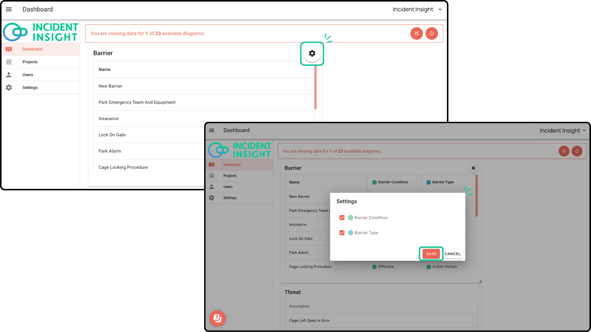Open the floating chat support button
591x332 pixels.
tap(217, 318)
